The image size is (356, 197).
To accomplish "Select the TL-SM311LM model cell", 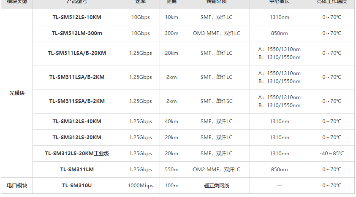I will 77,169.
